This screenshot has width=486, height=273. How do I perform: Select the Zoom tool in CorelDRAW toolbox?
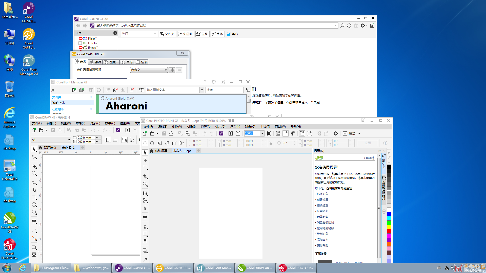[34, 173]
